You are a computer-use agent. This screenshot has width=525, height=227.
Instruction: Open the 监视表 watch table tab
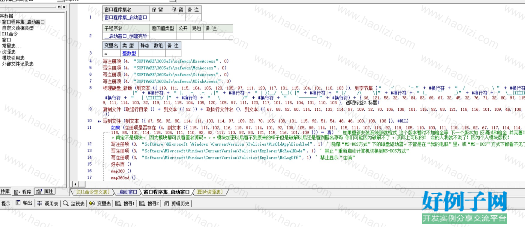pos(74,203)
